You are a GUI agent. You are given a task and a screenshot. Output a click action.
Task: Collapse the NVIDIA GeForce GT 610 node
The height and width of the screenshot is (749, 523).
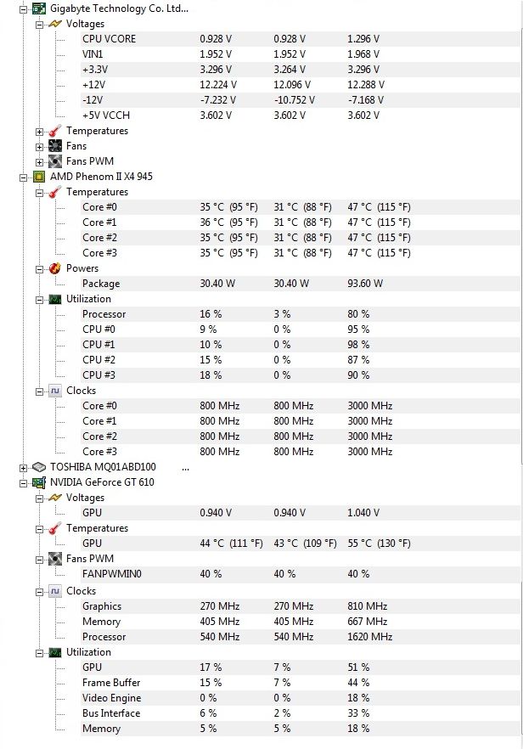[23, 483]
